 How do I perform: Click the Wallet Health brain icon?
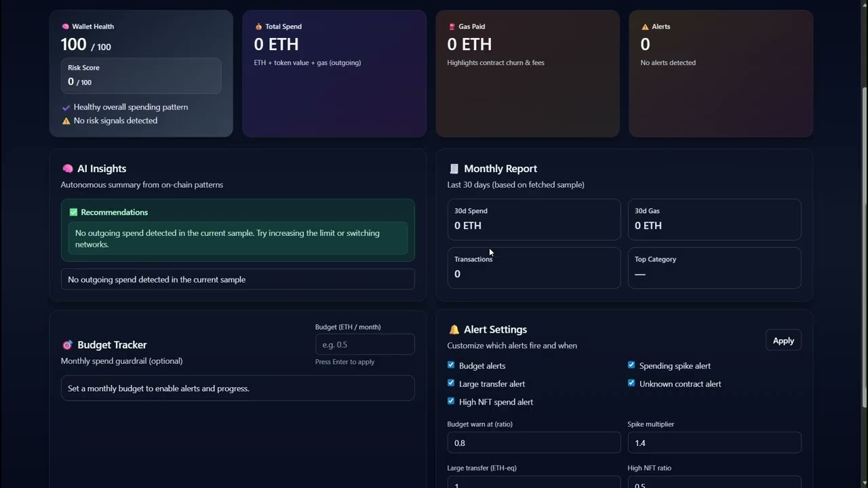coord(65,26)
